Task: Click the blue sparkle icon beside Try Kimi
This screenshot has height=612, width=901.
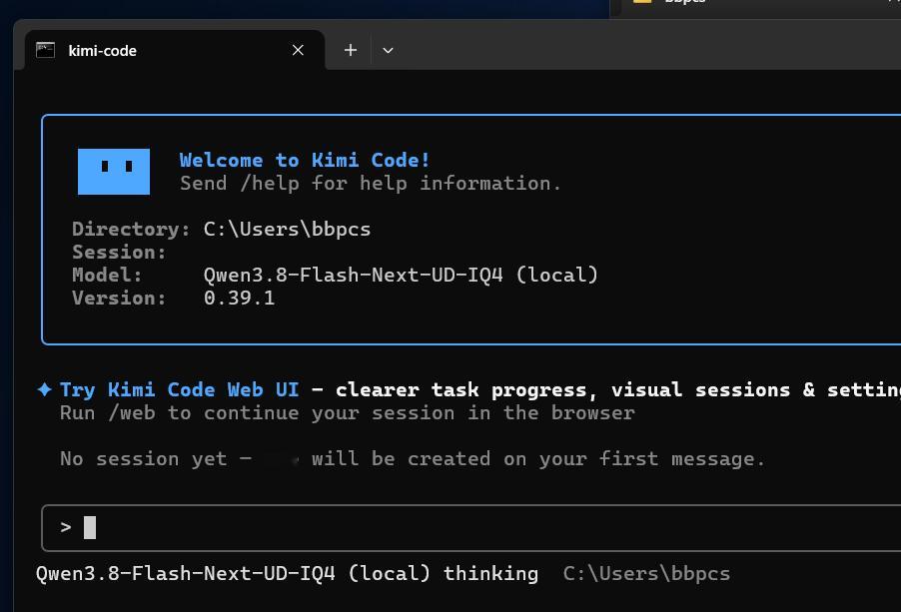Action: tap(45, 389)
